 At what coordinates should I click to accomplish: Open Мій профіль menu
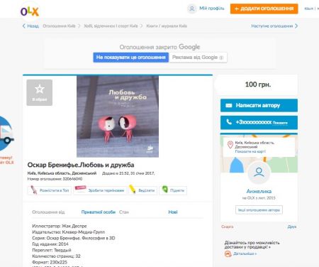click(x=212, y=9)
